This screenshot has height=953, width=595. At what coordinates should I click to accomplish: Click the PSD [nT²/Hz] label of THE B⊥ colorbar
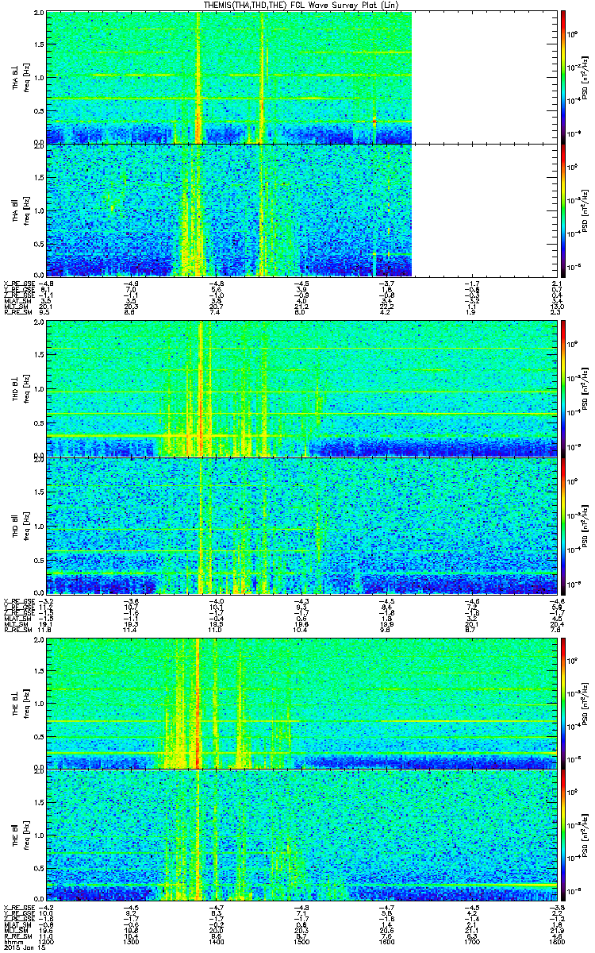[x=585, y=704]
